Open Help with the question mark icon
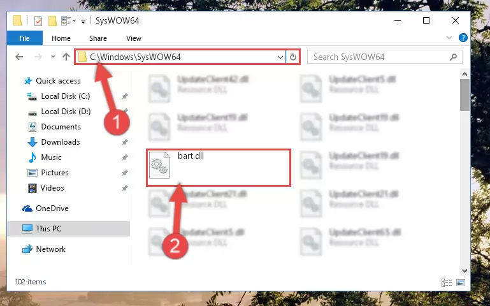 (x=463, y=38)
